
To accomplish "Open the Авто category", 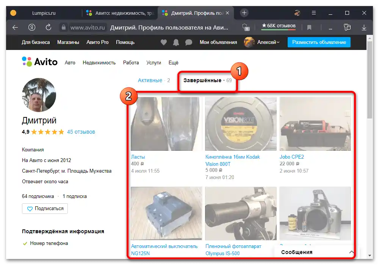I will (70, 63).
